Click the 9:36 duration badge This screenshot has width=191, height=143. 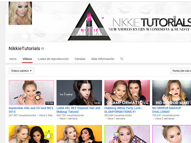click(146, 103)
